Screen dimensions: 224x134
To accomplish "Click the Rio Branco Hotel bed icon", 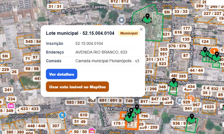I will click(11, 106).
